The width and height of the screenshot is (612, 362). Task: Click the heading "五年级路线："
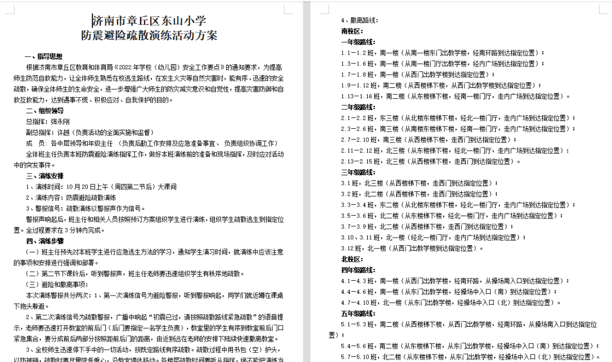tap(358, 314)
